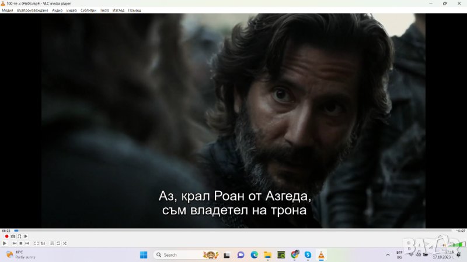Show hidden system tray icons chevron
Screen dimensions: 467x262
point(387,255)
